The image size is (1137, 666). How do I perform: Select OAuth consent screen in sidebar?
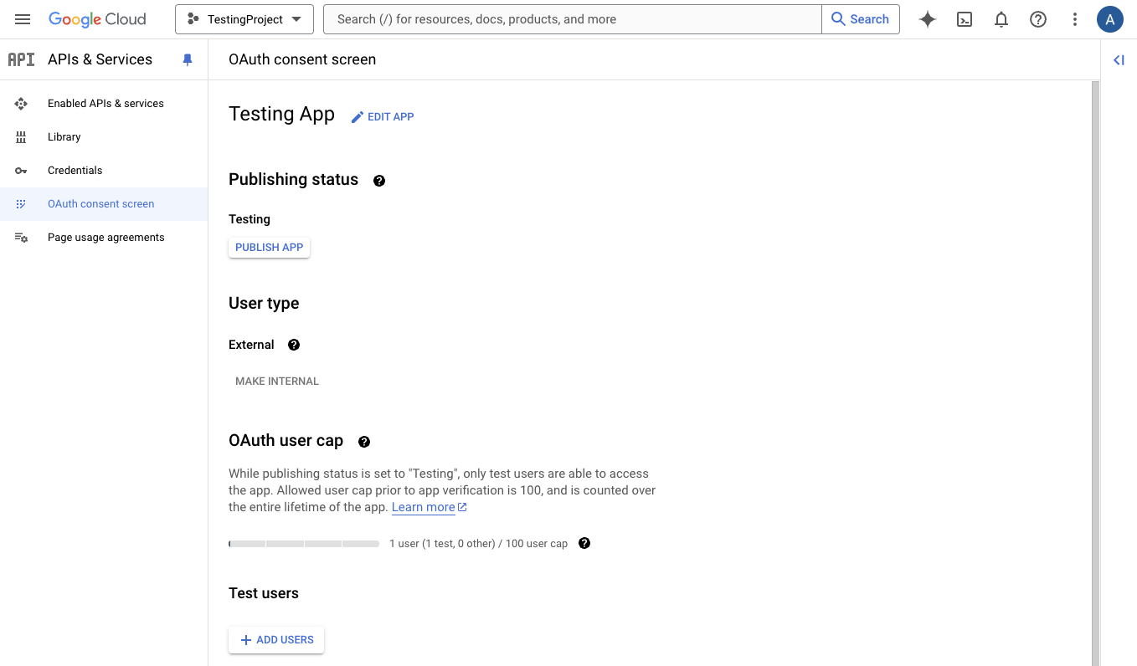click(104, 204)
